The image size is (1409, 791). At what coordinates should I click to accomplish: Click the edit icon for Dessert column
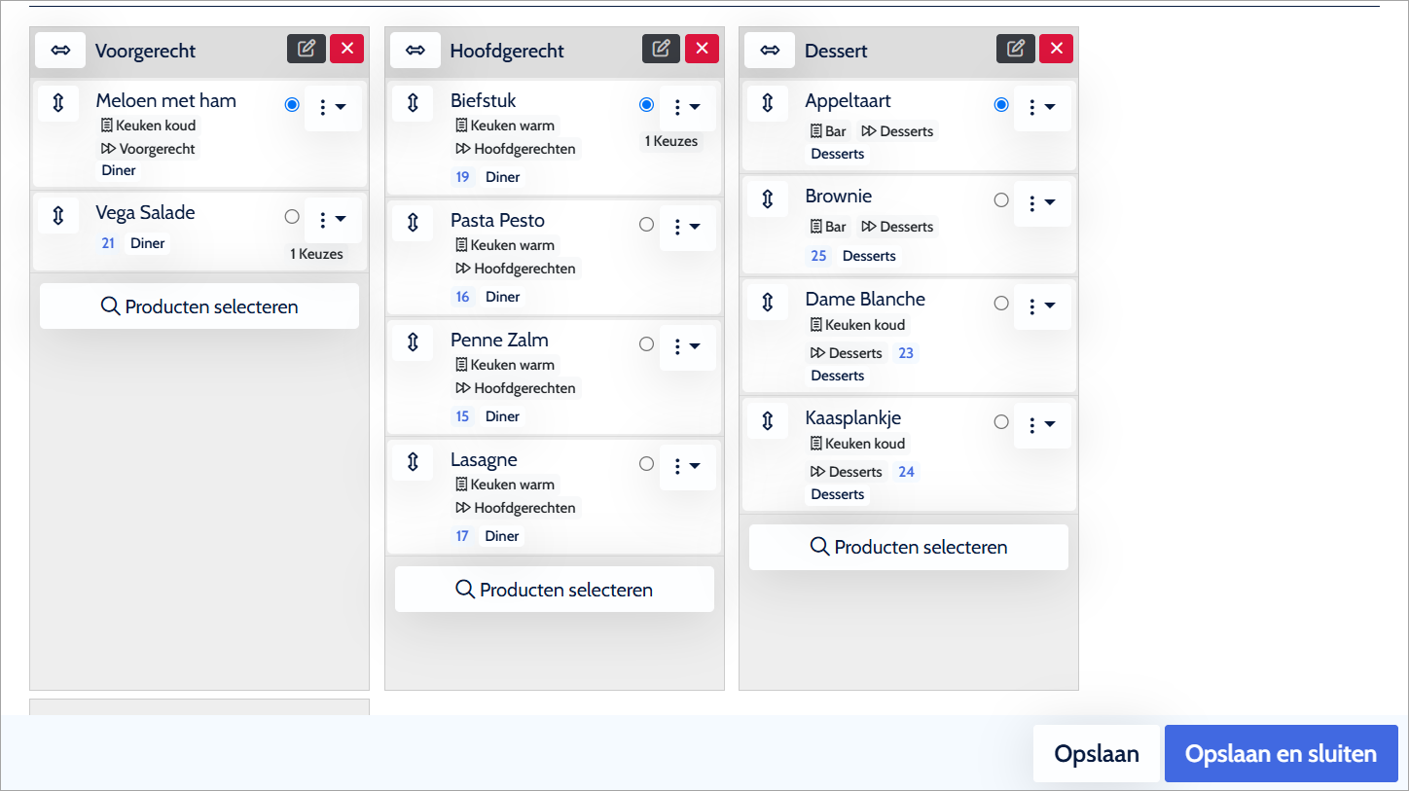(1015, 49)
